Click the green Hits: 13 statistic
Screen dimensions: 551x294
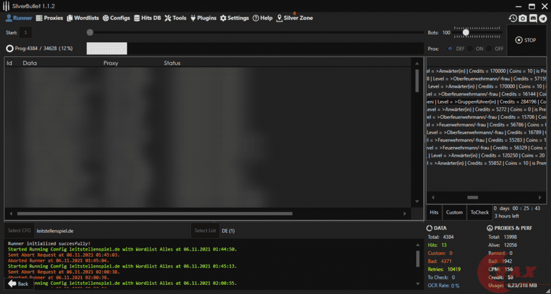[x=437, y=245]
